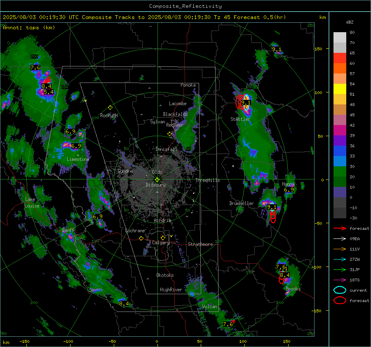
Task: Click the green 31JP arrow legend icon
Action: [x=340, y=269]
